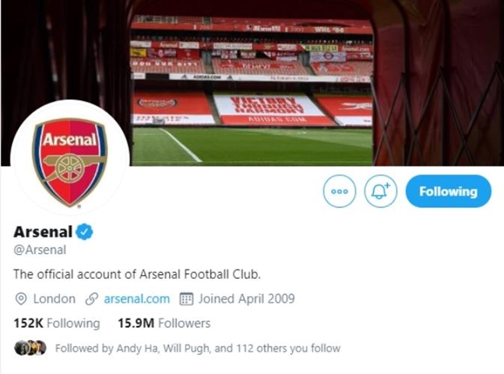Click the mutual followers avatar cluster
Image resolution: width=504 pixels, height=374 pixels.
[30, 348]
